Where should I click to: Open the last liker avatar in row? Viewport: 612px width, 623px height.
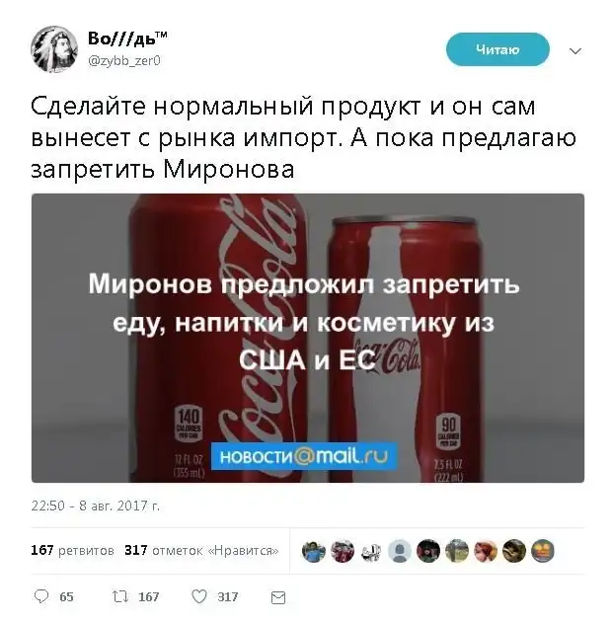[543, 551]
